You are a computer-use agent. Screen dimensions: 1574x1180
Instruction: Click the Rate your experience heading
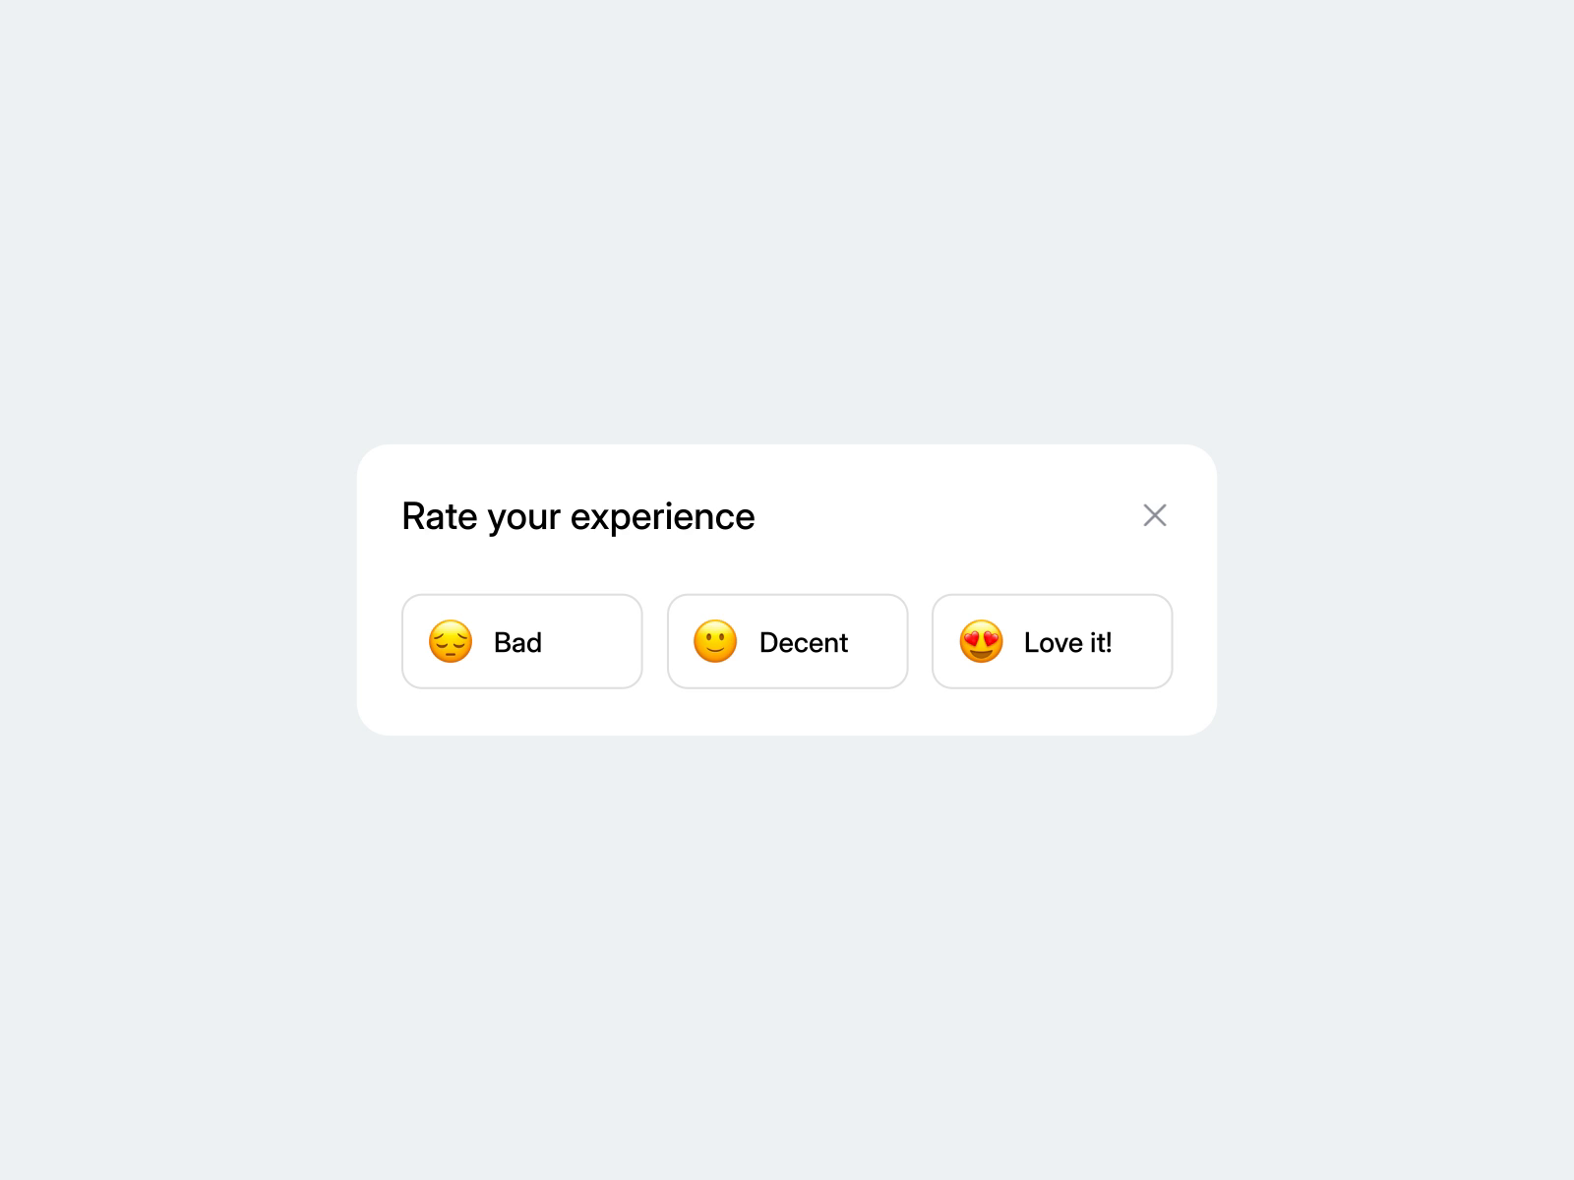(577, 515)
